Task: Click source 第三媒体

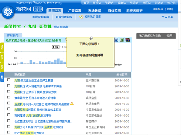Action: 91,121
